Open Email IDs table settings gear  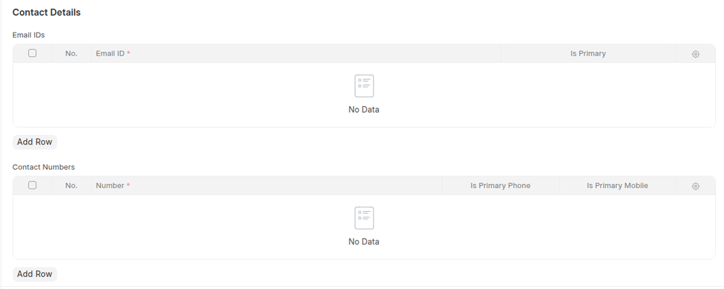point(695,54)
